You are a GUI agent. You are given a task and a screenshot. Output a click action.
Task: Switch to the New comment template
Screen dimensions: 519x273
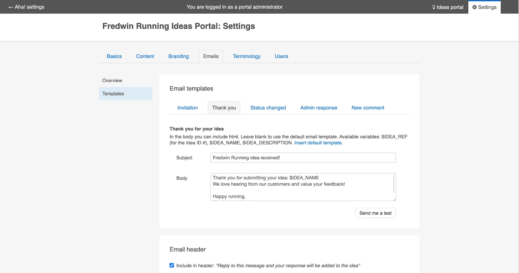(x=368, y=107)
